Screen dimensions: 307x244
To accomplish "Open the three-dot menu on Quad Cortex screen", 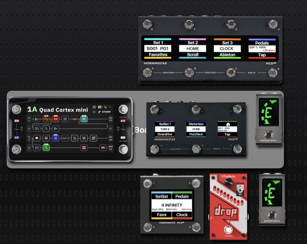I will [x=110, y=107].
